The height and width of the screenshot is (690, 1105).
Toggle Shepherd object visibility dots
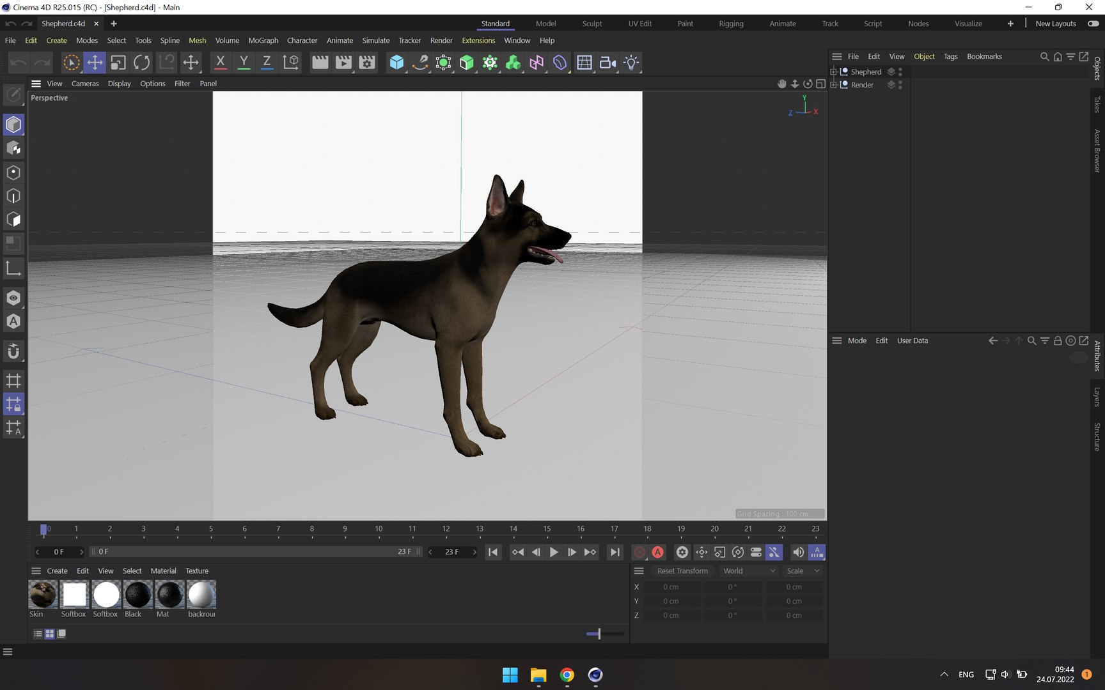[900, 72]
